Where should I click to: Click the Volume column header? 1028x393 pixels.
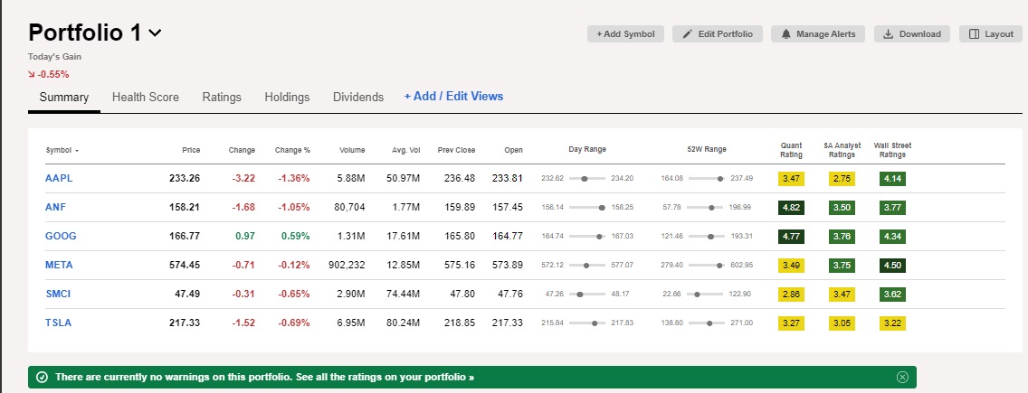click(352, 150)
